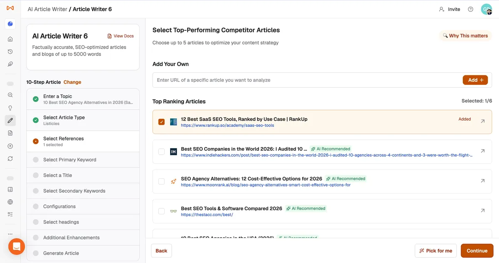Open View Docs link
The image size is (499, 263).
[121, 36]
